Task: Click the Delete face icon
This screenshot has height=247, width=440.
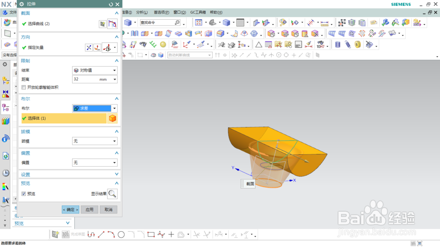Action: (315, 34)
